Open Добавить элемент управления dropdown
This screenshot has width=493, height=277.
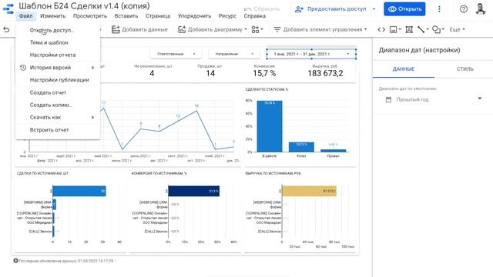(x=320, y=29)
